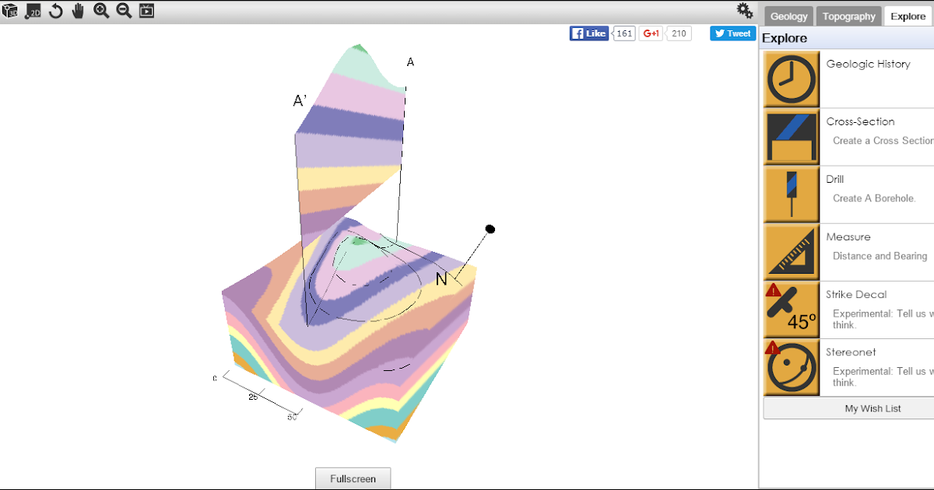The image size is (934, 490).
Task: Select the rotate view tool
Action: click(55, 11)
